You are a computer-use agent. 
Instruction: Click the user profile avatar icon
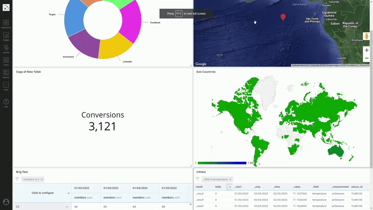pos(6,202)
